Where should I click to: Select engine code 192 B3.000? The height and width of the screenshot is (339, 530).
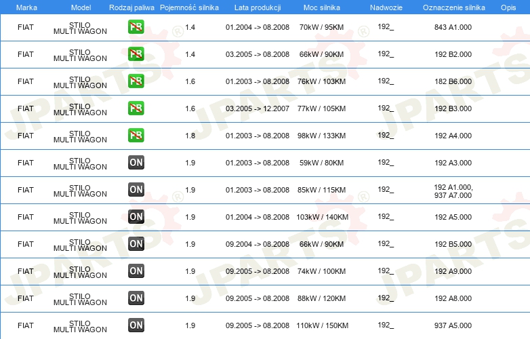pyautogui.click(x=453, y=108)
